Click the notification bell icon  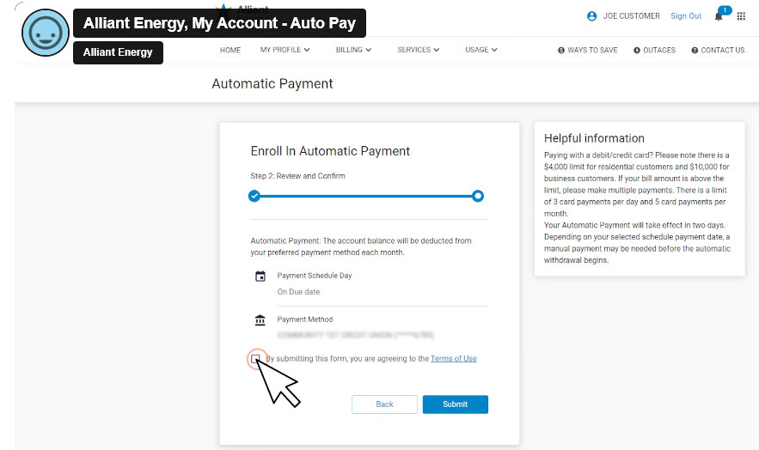coord(719,16)
